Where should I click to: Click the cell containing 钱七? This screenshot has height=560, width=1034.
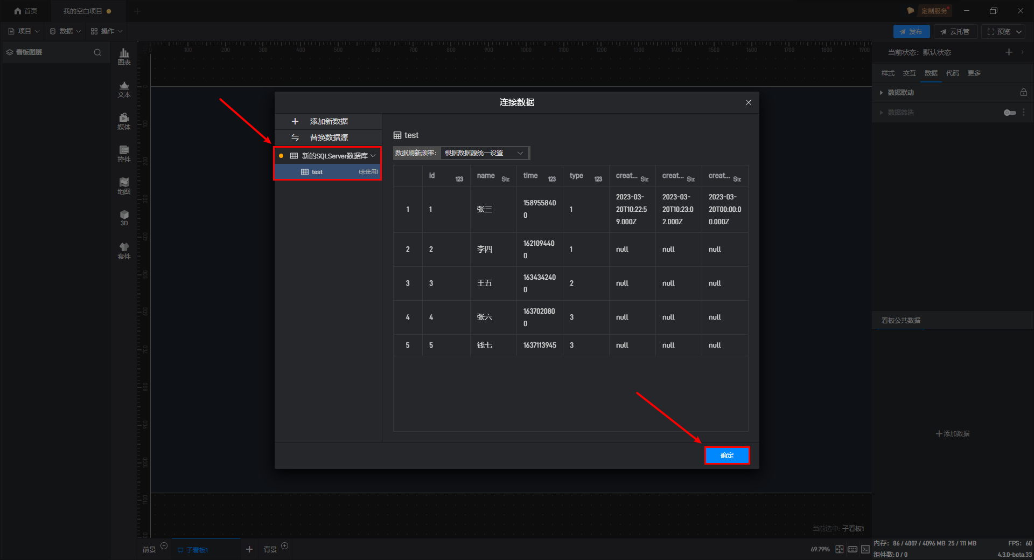pyautogui.click(x=493, y=345)
